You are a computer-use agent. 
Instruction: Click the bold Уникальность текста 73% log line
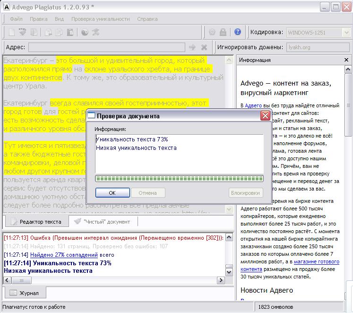point(58,263)
